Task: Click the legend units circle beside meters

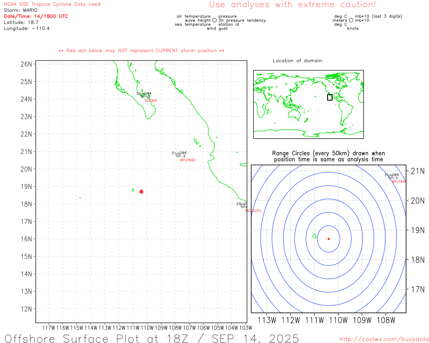Action: [x=351, y=20]
